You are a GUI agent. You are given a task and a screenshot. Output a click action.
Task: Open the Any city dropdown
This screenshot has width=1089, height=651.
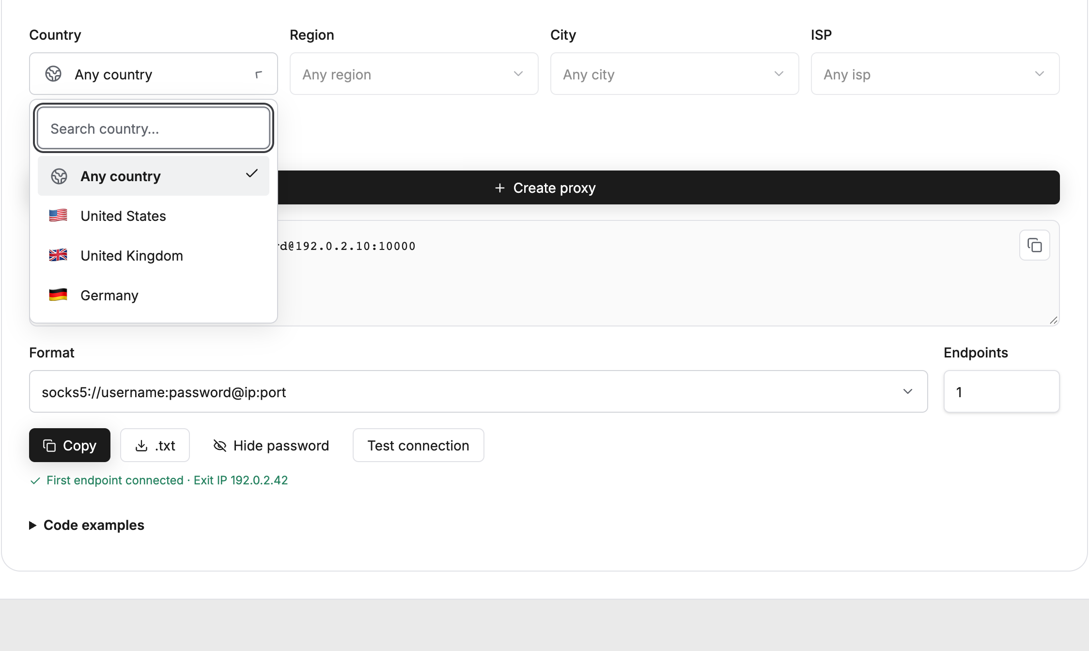[674, 74]
